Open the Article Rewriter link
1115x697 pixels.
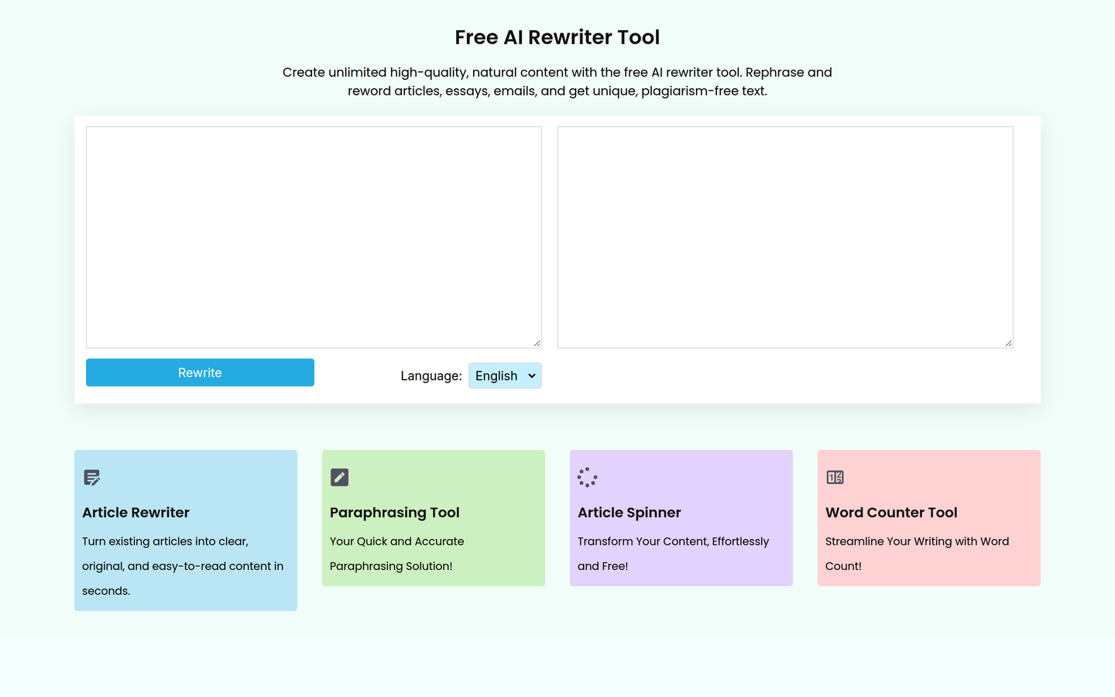point(136,513)
